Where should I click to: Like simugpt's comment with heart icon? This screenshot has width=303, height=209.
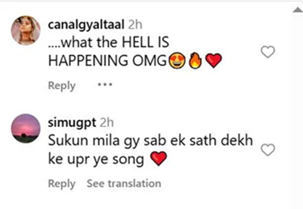(x=268, y=150)
